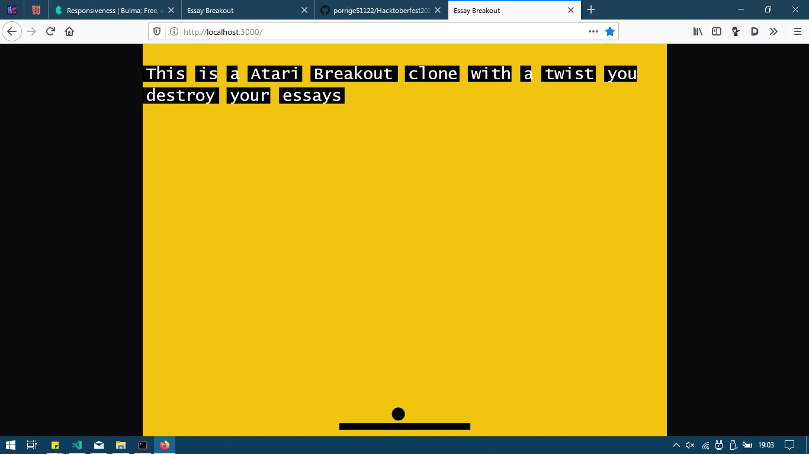This screenshot has width=809, height=454.
Task: Click the 'essays' word brick
Action: point(312,95)
